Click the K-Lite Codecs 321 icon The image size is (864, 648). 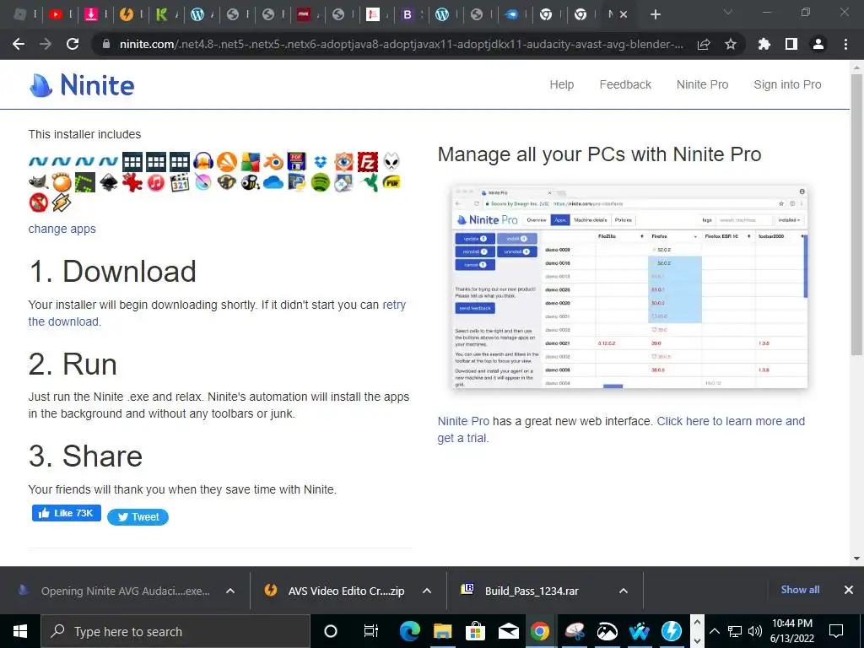pos(180,182)
